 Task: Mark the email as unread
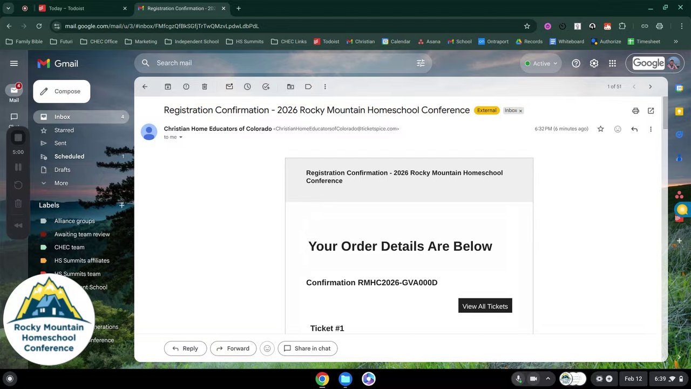click(229, 86)
